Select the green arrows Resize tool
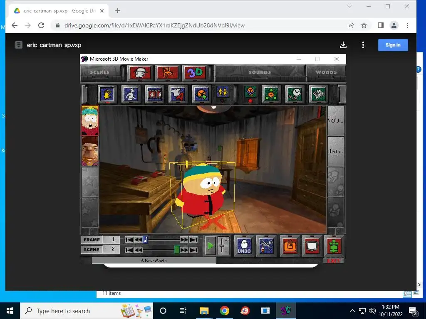This screenshot has height=319, width=426. pos(271,94)
